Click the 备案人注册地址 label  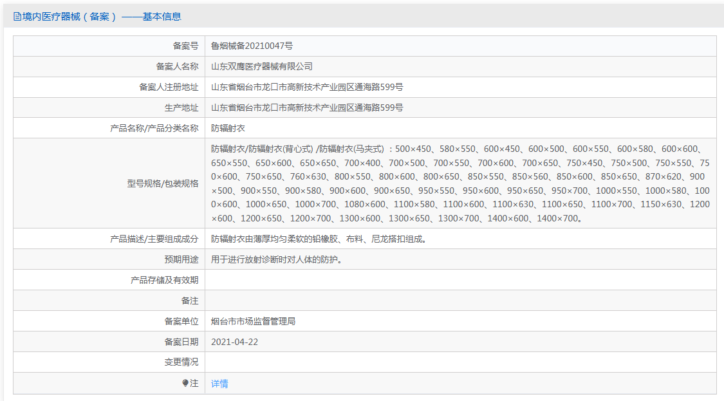(169, 87)
